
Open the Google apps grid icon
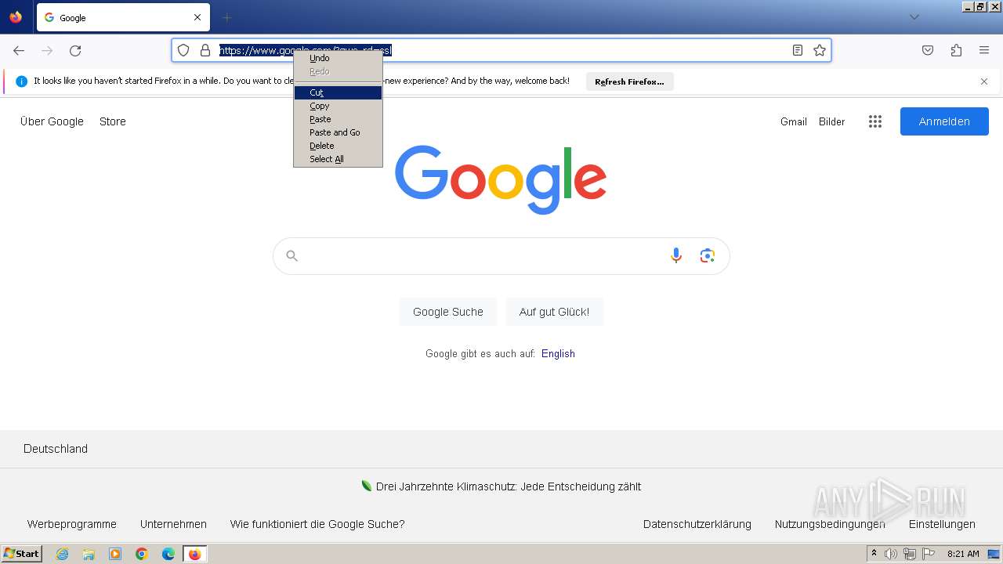875,121
